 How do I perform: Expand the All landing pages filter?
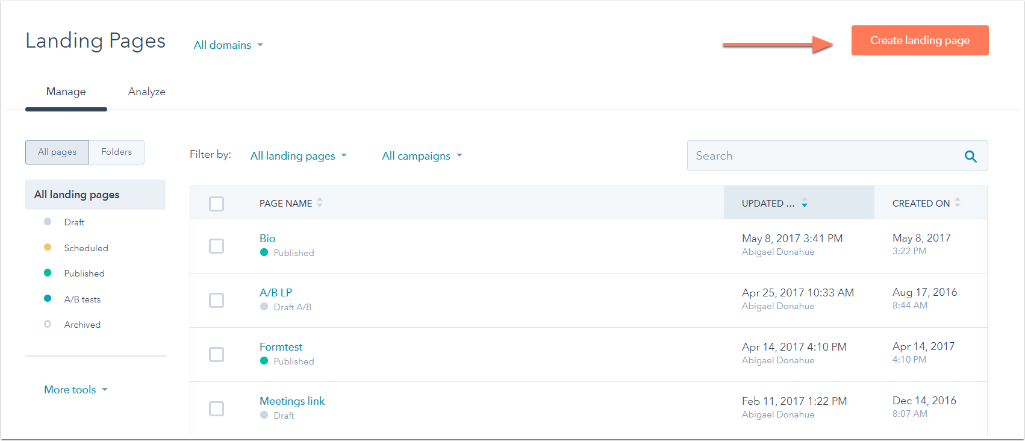[298, 156]
